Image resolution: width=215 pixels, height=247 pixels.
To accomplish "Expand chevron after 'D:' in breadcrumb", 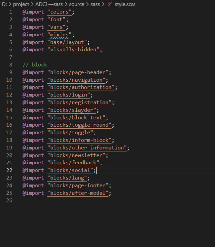I will coord(10,4).
